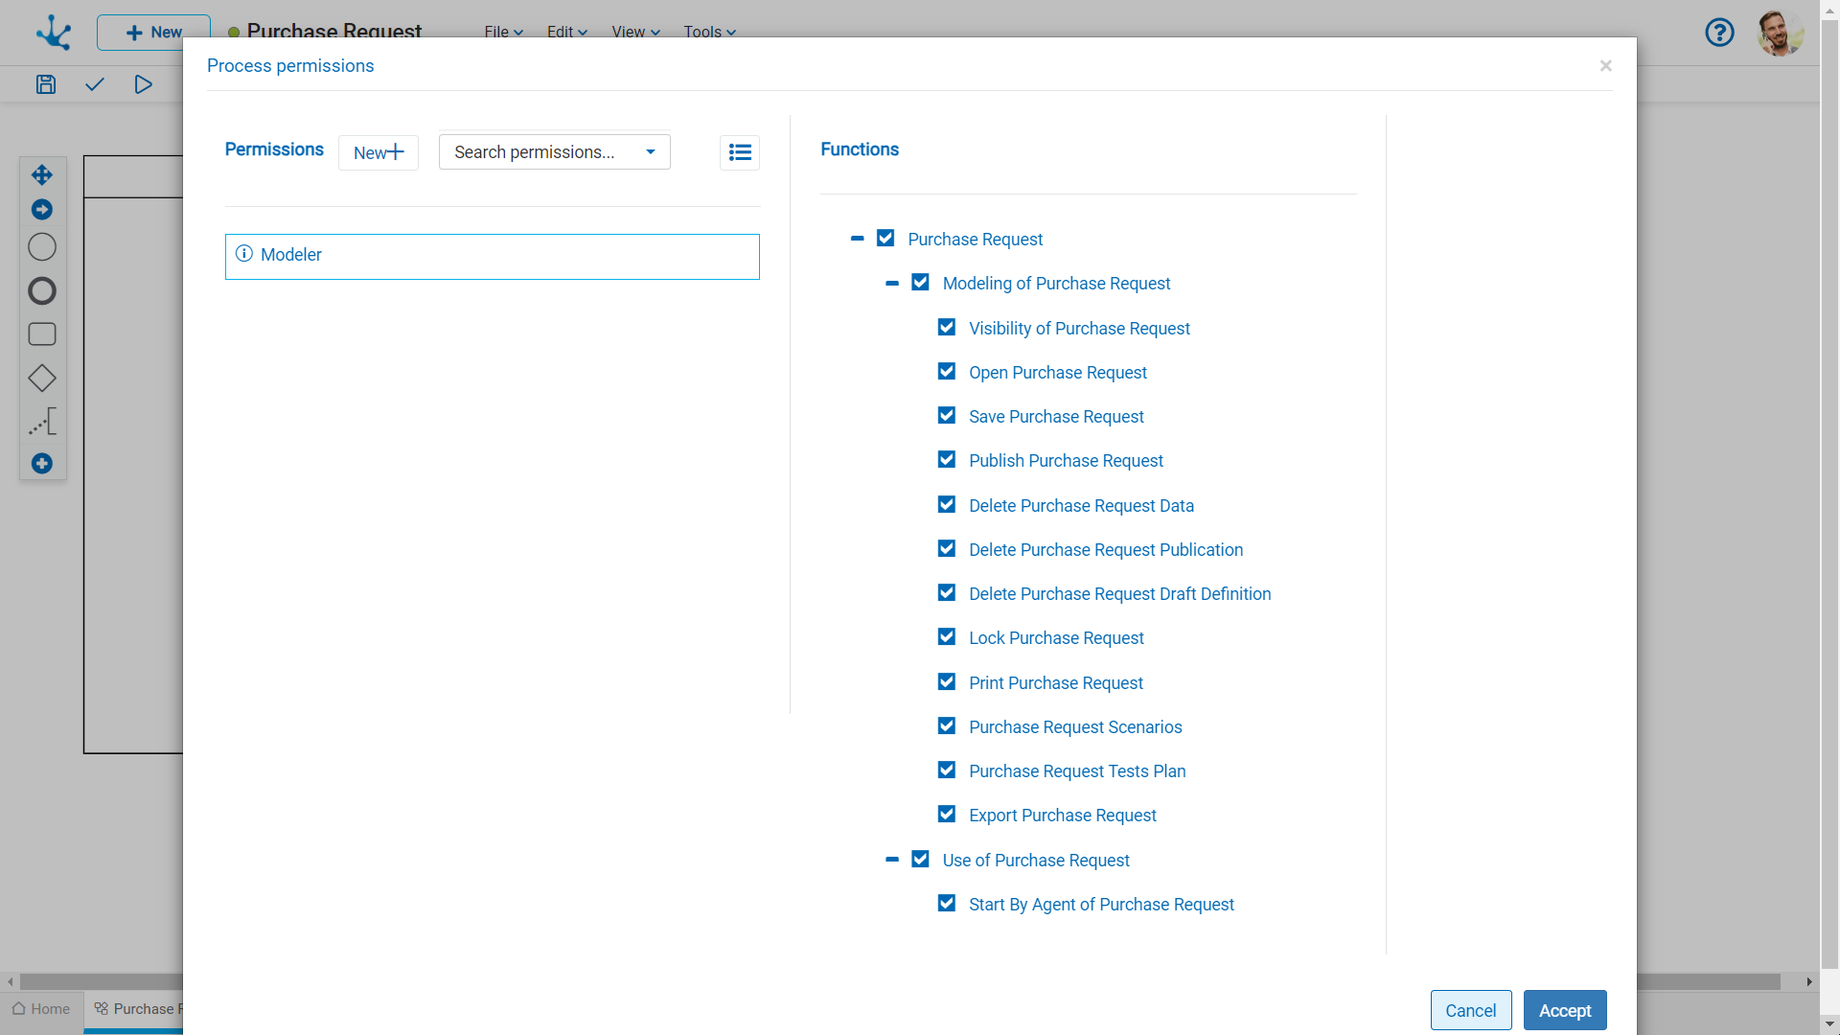Select the diamond gateway shape tool

(42, 378)
